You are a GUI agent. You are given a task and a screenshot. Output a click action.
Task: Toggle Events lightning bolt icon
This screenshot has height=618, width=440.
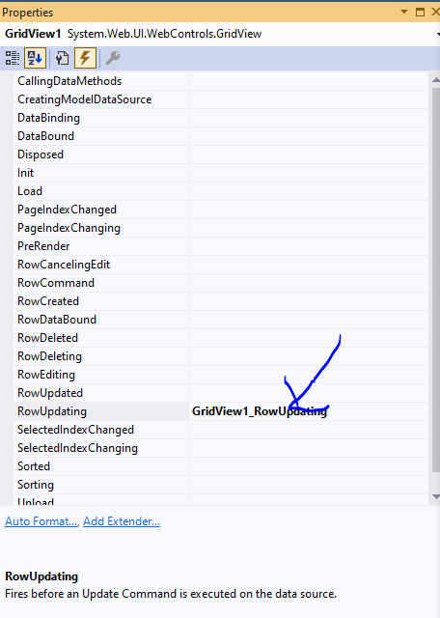click(x=85, y=58)
